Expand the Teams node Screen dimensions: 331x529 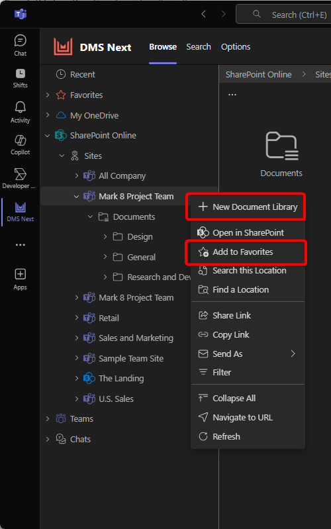(48, 418)
